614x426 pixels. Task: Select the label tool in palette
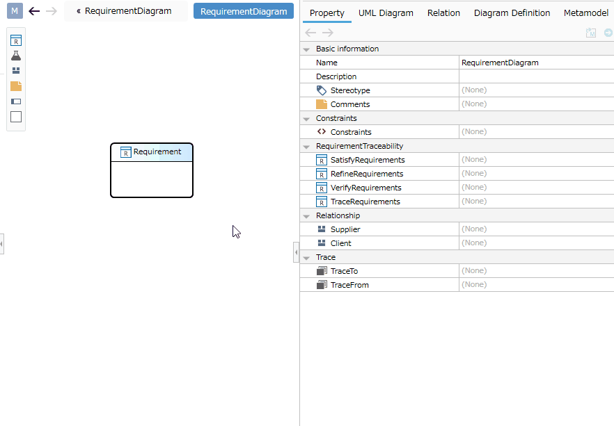click(16, 101)
